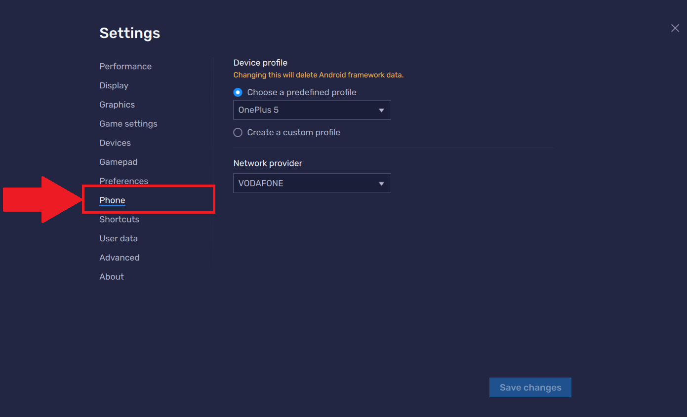This screenshot has height=417, width=687.
Task: Select the Phone settings tab
Action: point(112,200)
